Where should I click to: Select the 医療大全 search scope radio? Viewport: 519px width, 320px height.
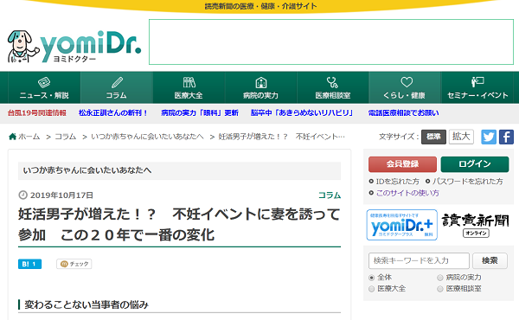tap(371, 289)
